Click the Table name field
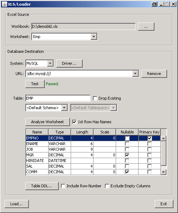 pyautogui.click(x=58, y=98)
